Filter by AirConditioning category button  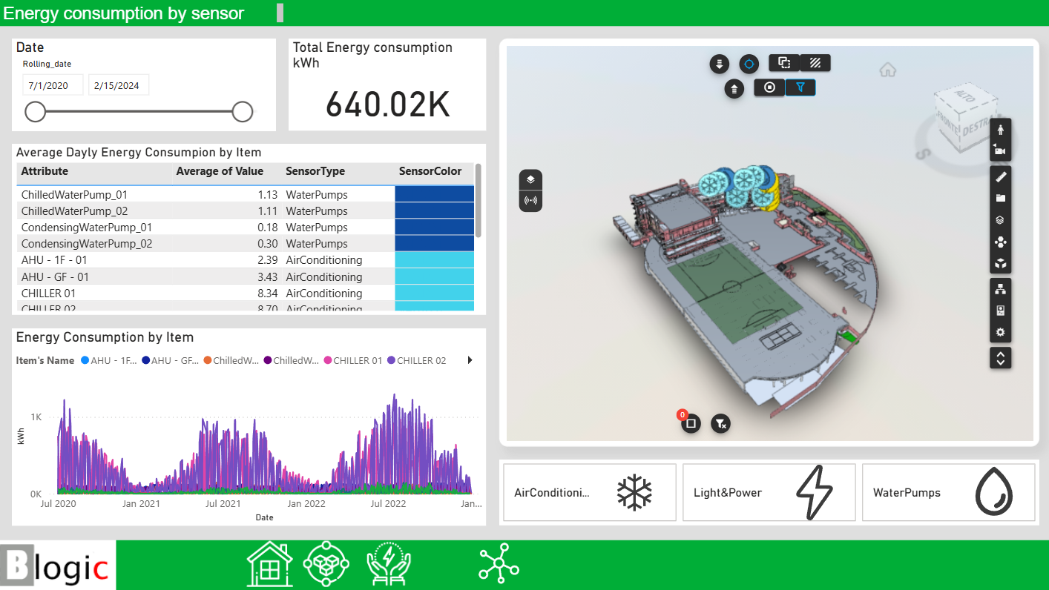590,493
